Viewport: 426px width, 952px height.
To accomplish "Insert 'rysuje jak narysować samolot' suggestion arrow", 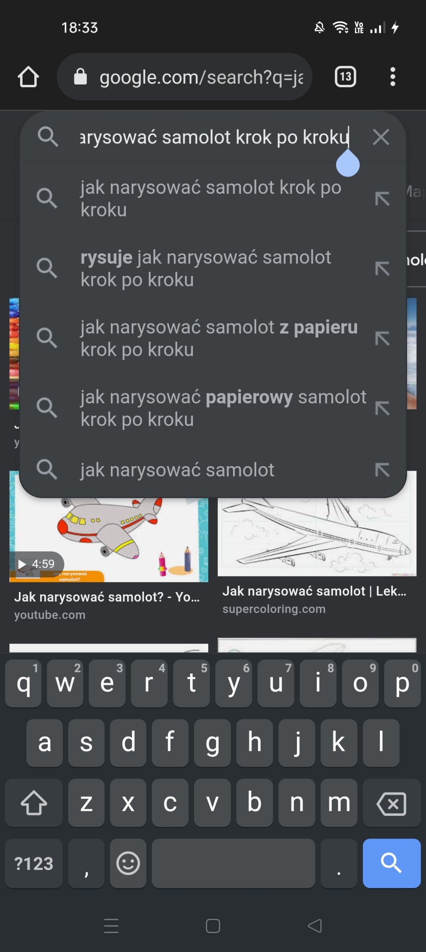I will pyautogui.click(x=382, y=268).
